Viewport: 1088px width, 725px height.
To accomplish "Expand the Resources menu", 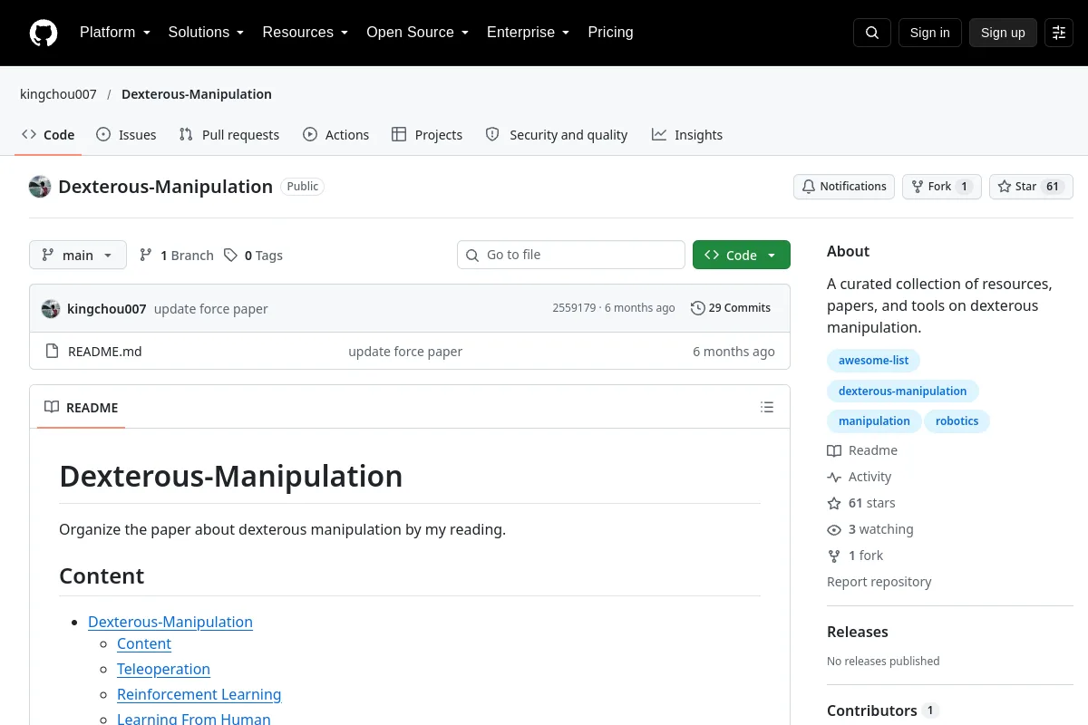I will click(306, 33).
